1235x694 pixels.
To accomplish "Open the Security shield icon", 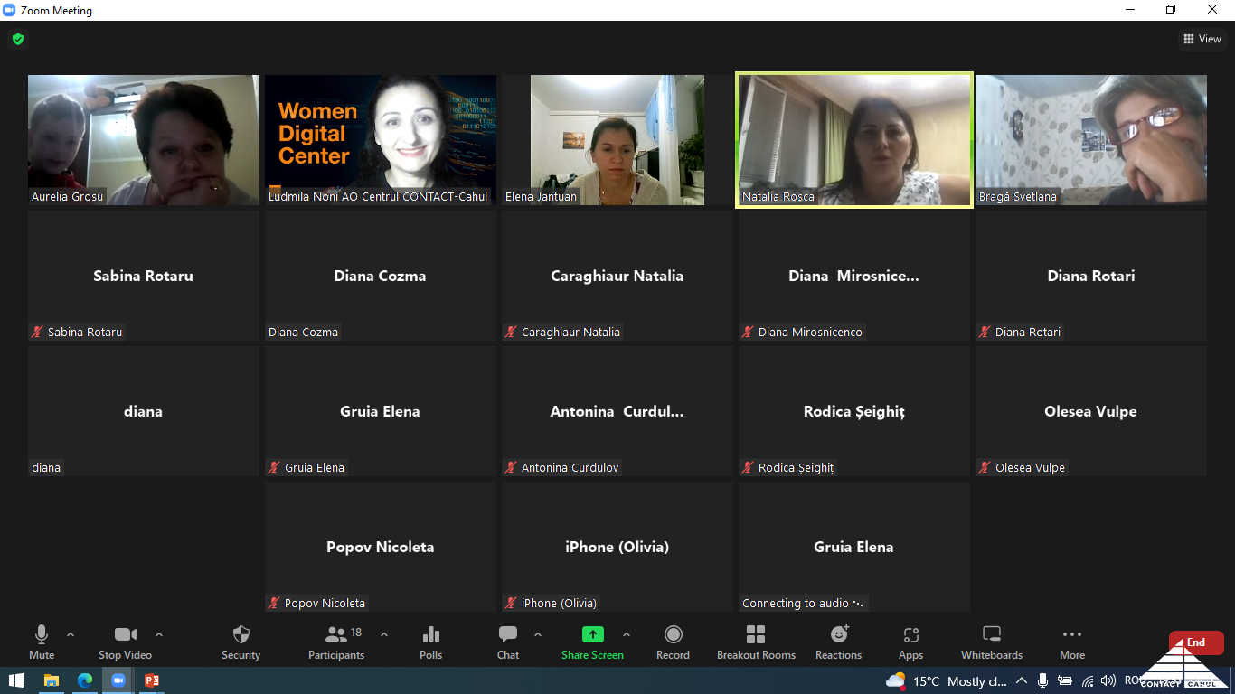I will tap(240, 635).
